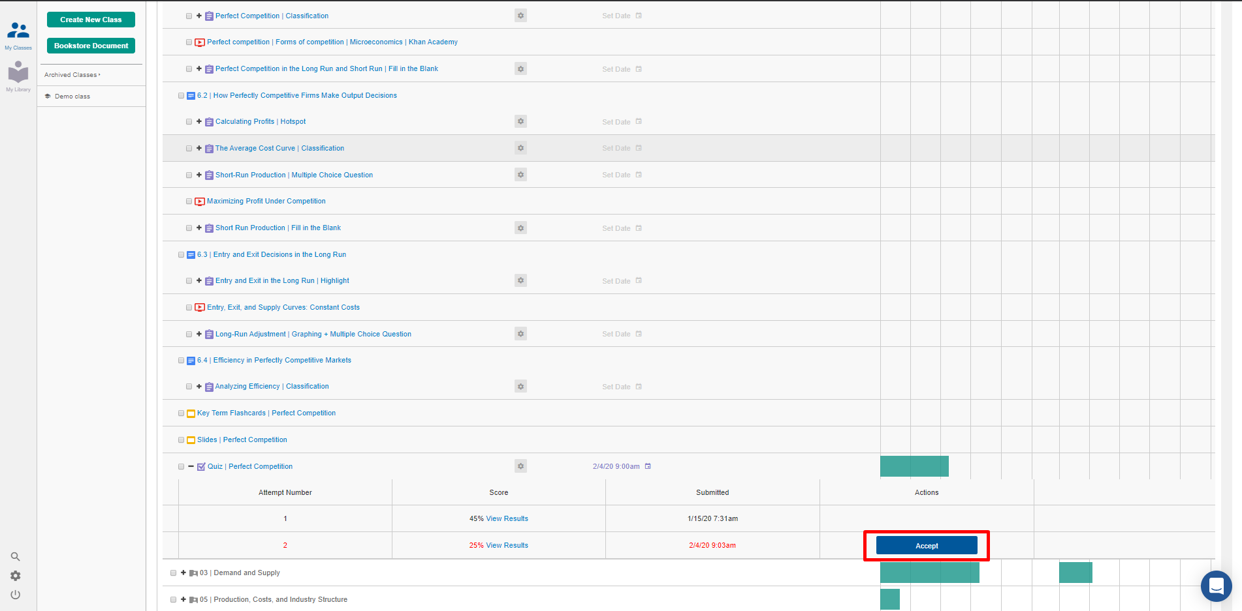Open the chat support bubble

(x=1216, y=586)
